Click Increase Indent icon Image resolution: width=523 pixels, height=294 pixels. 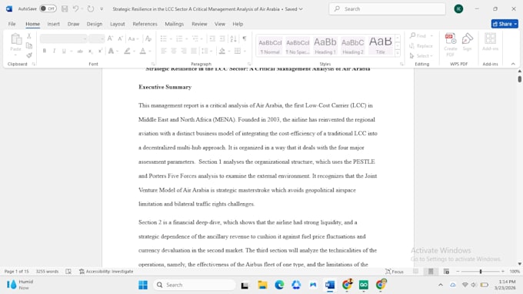coord(222,38)
